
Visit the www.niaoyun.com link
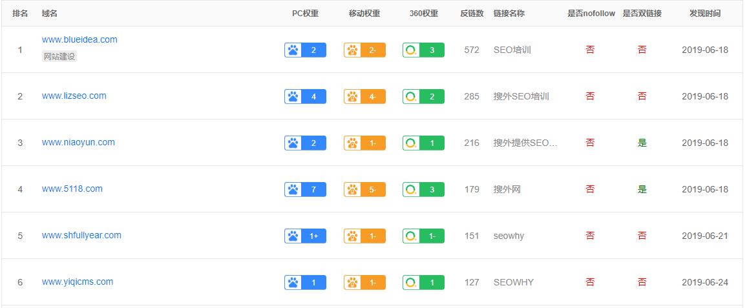coord(78,142)
